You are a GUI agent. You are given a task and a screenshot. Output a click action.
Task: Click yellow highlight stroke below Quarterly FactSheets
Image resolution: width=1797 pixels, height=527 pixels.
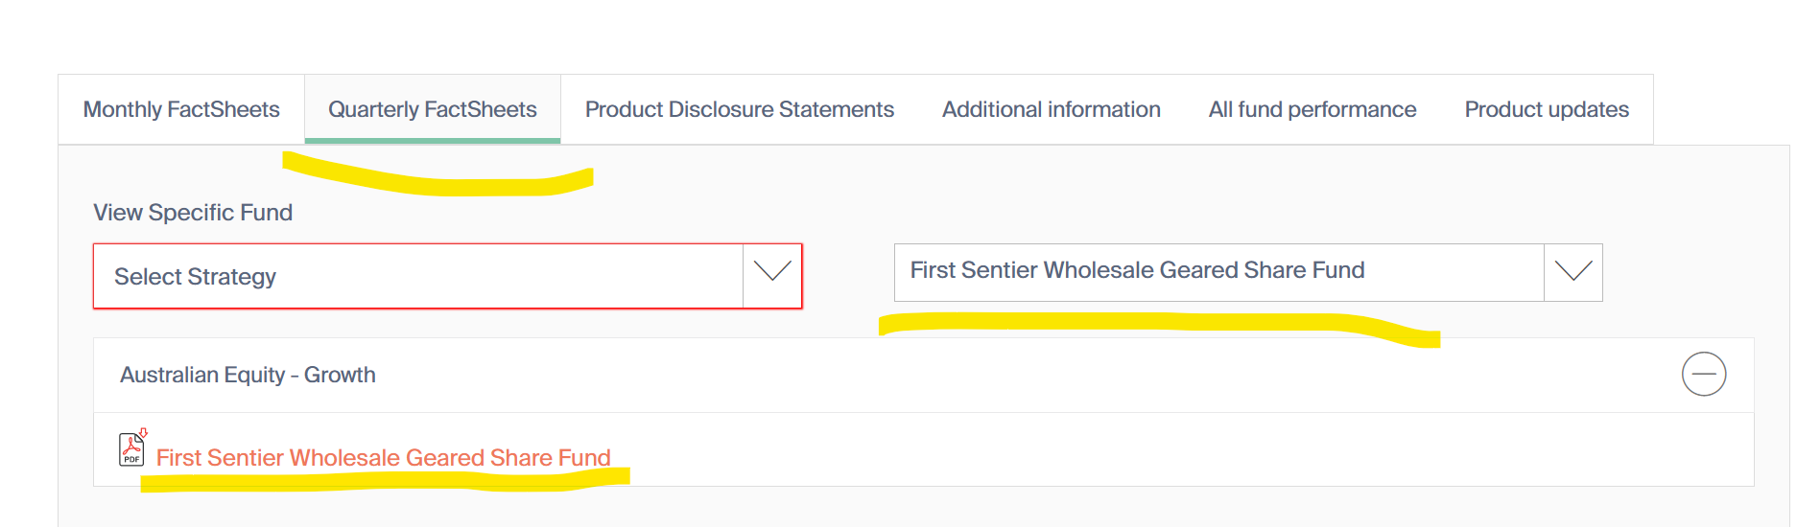click(441, 180)
